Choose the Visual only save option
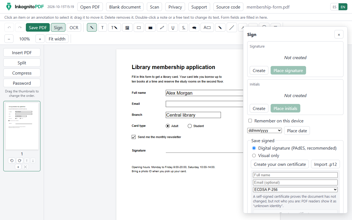Image resolution: width=352 pixels, height=220 pixels. tap(254, 156)
